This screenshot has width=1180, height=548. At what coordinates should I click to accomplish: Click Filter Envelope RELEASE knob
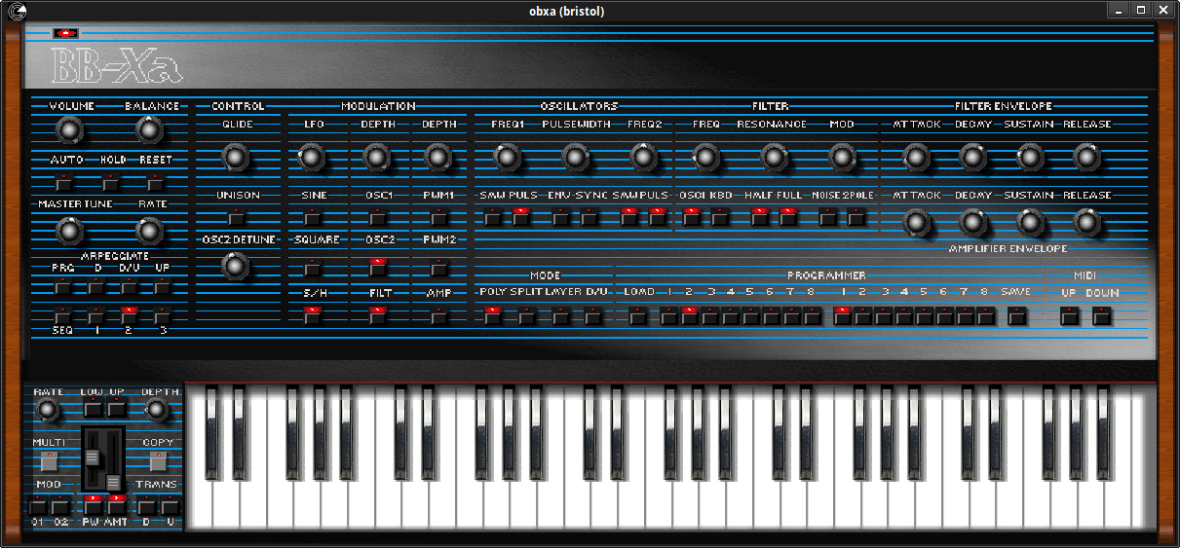click(1086, 156)
